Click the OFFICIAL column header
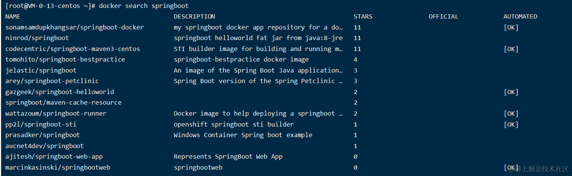 (x=443, y=17)
